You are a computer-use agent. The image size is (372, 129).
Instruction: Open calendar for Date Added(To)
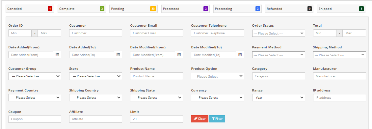118,55
